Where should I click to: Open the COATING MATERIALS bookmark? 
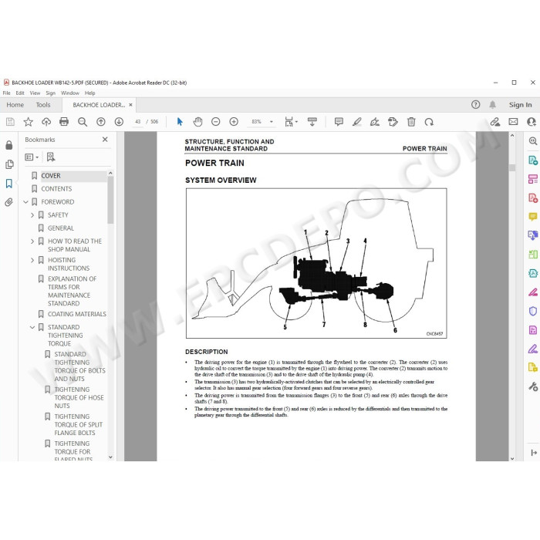tap(77, 314)
